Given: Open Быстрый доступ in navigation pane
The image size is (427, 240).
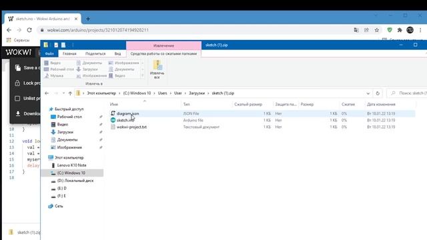Looking at the screenshot, I should 69,109.
